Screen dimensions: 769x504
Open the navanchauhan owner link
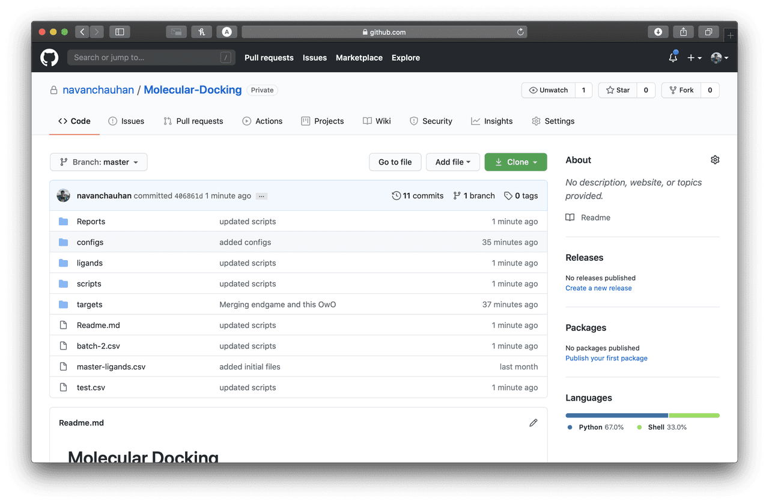(x=97, y=90)
